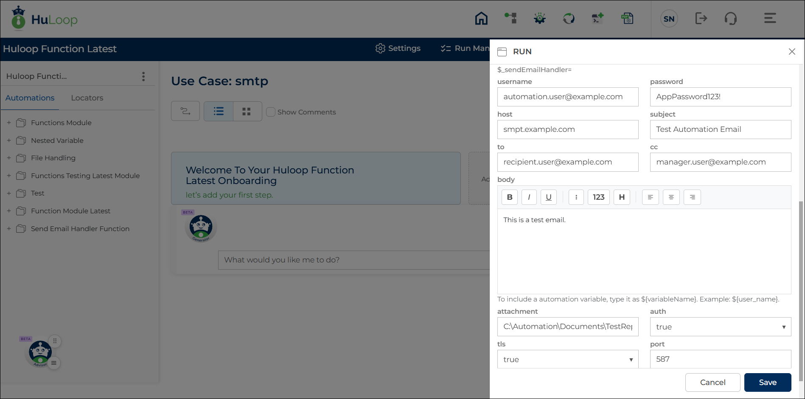Expand the Nested Variable folder
The height and width of the screenshot is (399, 805).
9,140
